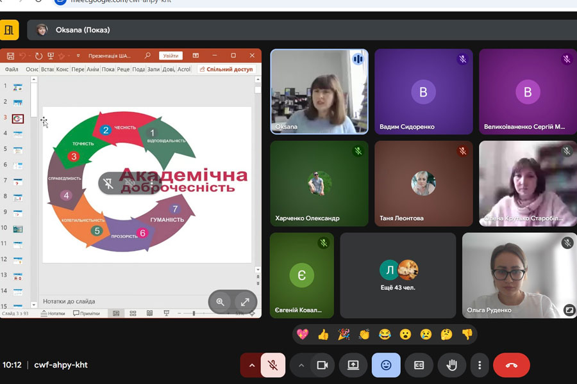Click the Save icon in PowerPoint toolbar
This screenshot has width=577, height=384.
click(x=10, y=56)
